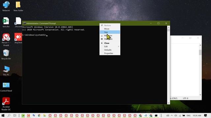Image resolution: width=211 pixels, height=118 pixels.
Task: Choose Close from the system menu
Action: pyautogui.click(x=110, y=43)
